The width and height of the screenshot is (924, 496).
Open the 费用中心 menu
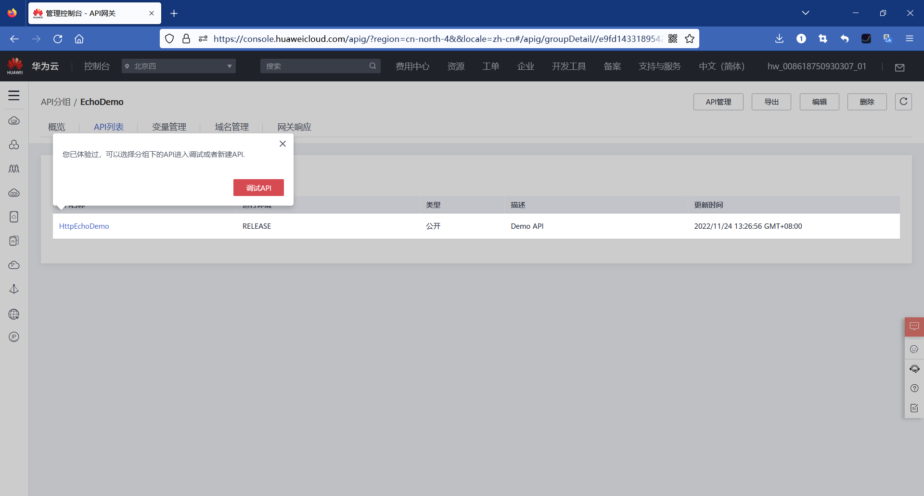click(412, 66)
